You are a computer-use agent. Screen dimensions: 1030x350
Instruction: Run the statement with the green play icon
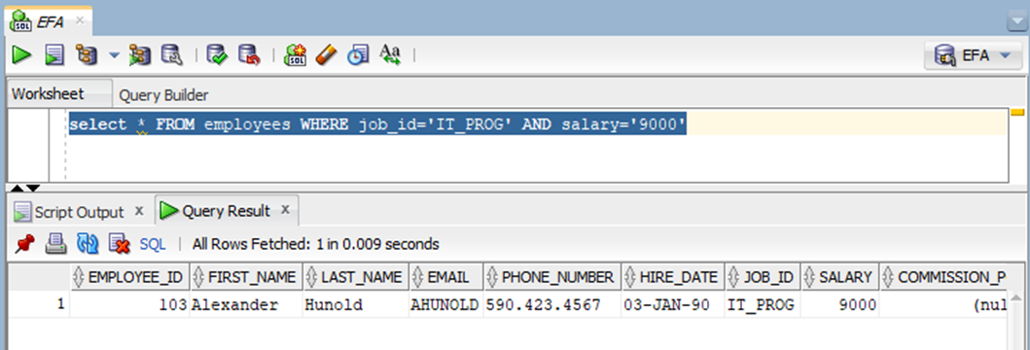coord(21,55)
